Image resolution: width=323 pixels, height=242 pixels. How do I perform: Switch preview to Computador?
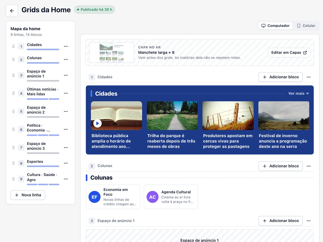click(x=275, y=26)
